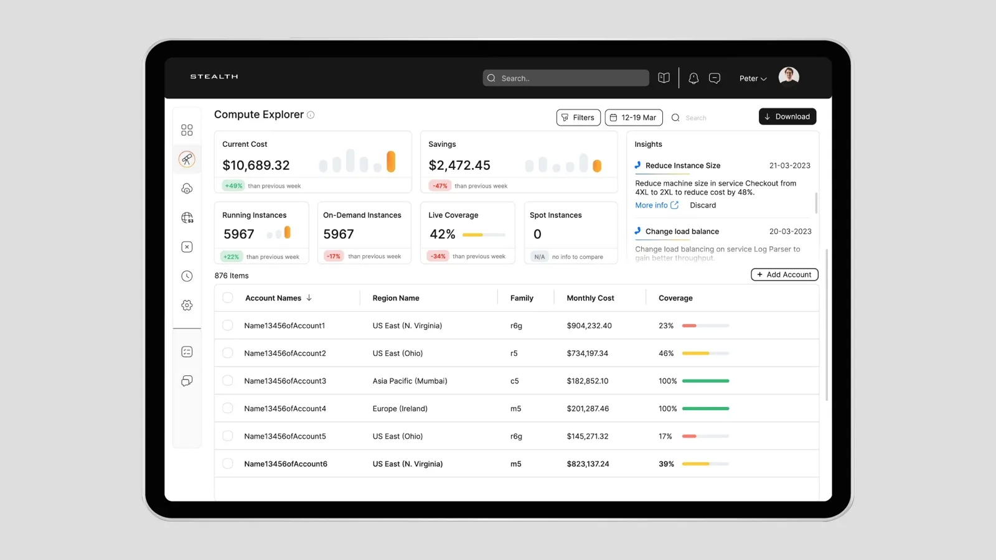Select the checkbox for Name13456ofAccount4
Image resolution: width=996 pixels, height=560 pixels.
228,408
